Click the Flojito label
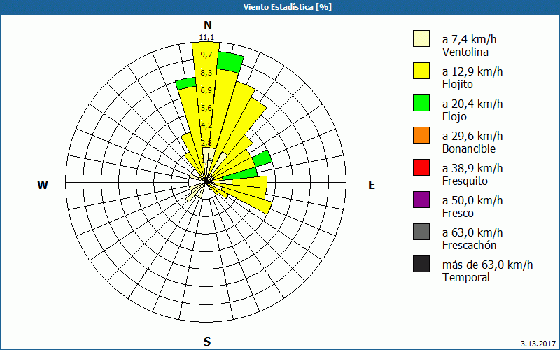This screenshot has width=560, height=350. pos(458,85)
